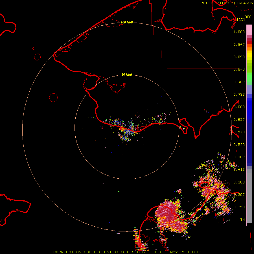
Task: Click the DCC label above the color scale
Action: tap(248, 17)
